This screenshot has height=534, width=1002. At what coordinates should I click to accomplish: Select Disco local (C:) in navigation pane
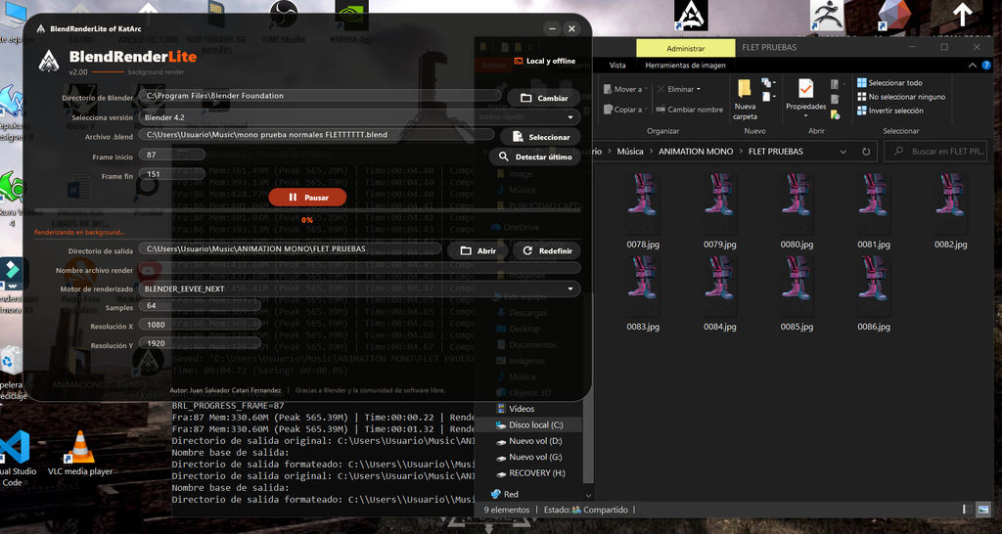click(529, 424)
